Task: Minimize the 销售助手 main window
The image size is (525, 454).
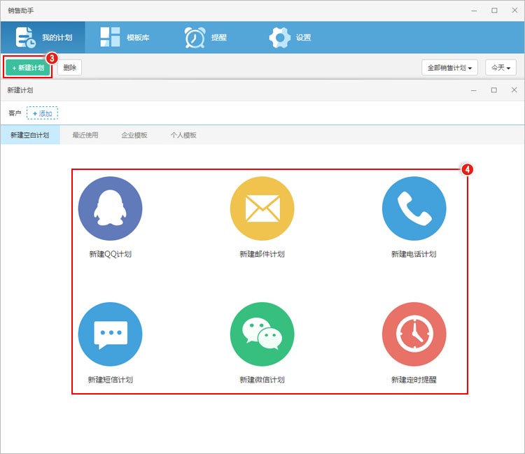Action: click(x=474, y=10)
